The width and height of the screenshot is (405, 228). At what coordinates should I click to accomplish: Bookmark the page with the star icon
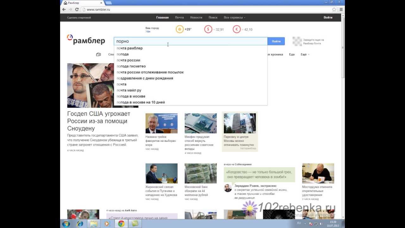334,9
